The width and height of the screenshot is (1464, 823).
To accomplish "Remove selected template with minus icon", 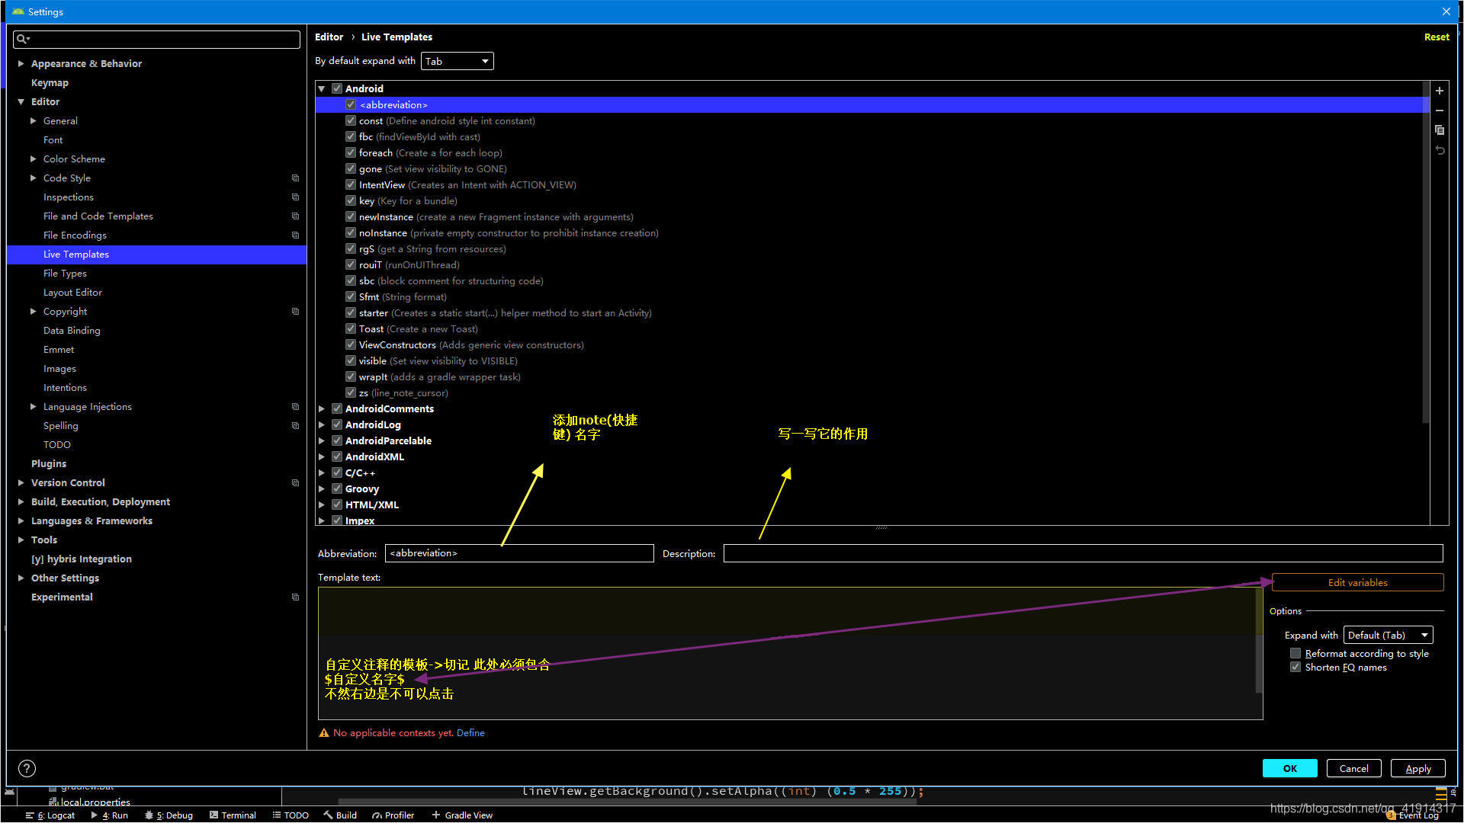I will click(x=1440, y=110).
